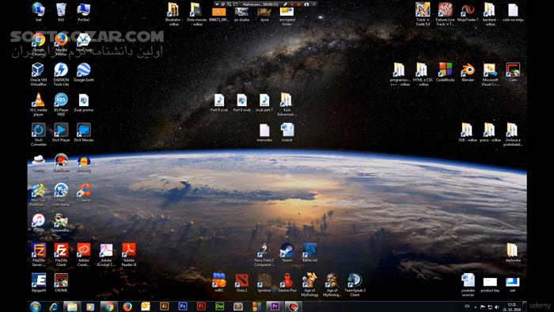Open the NinjaTrader 7 shortcut
The width and height of the screenshot is (554, 312).
[x=468, y=12]
